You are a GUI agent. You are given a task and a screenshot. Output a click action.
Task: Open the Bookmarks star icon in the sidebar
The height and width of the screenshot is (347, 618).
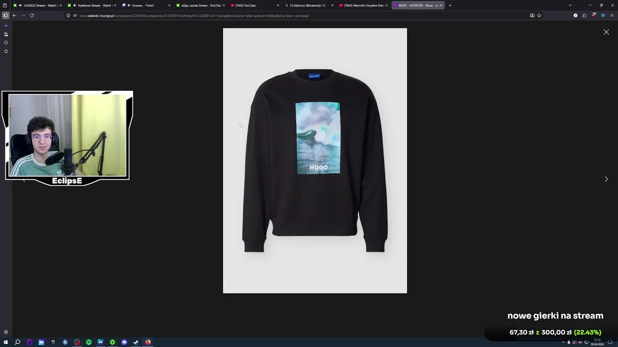click(x=6, y=51)
